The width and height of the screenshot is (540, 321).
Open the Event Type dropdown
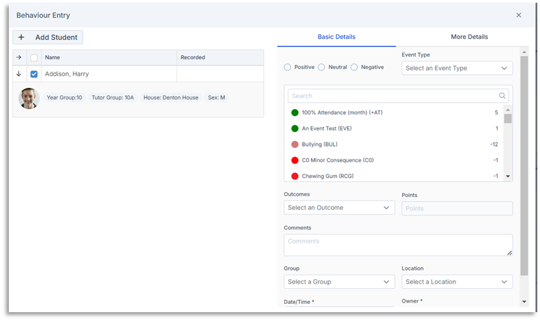(x=457, y=68)
